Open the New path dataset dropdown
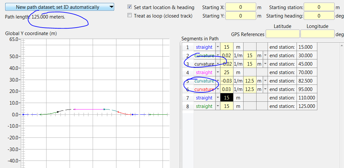Screen dimensions: 344x168 pos(60,7)
